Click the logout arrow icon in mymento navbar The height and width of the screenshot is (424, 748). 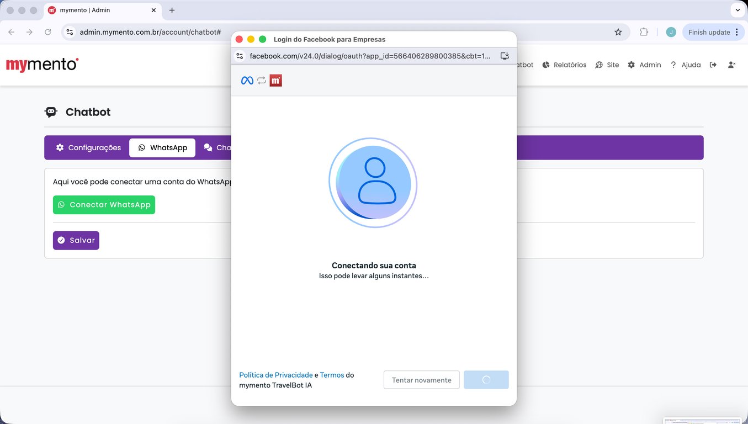[713, 65]
